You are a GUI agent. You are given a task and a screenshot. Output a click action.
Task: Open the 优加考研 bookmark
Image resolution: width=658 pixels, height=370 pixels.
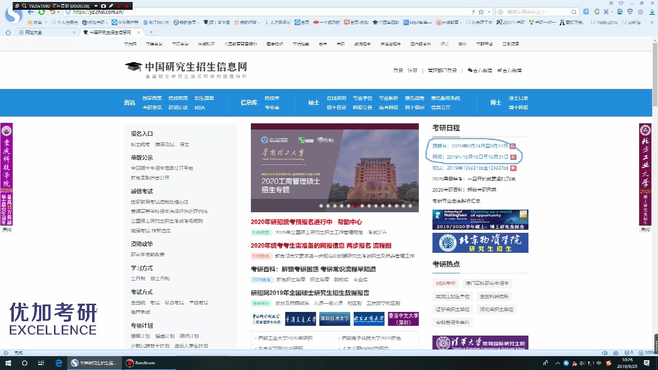(96, 22)
